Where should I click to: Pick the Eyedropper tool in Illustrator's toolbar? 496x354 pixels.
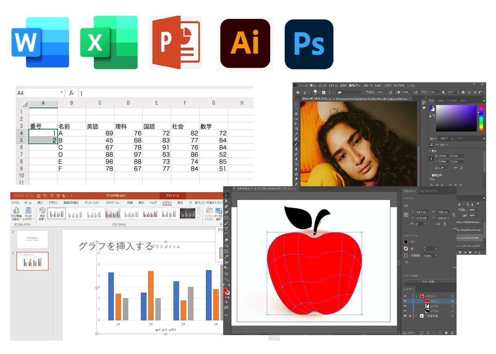click(x=227, y=256)
